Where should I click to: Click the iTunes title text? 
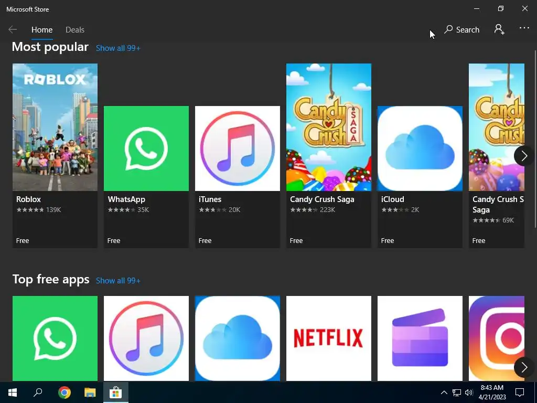(x=210, y=199)
